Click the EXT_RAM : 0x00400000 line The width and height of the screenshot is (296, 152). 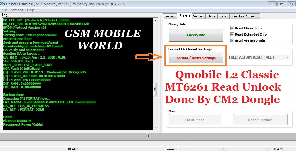[22, 87]
